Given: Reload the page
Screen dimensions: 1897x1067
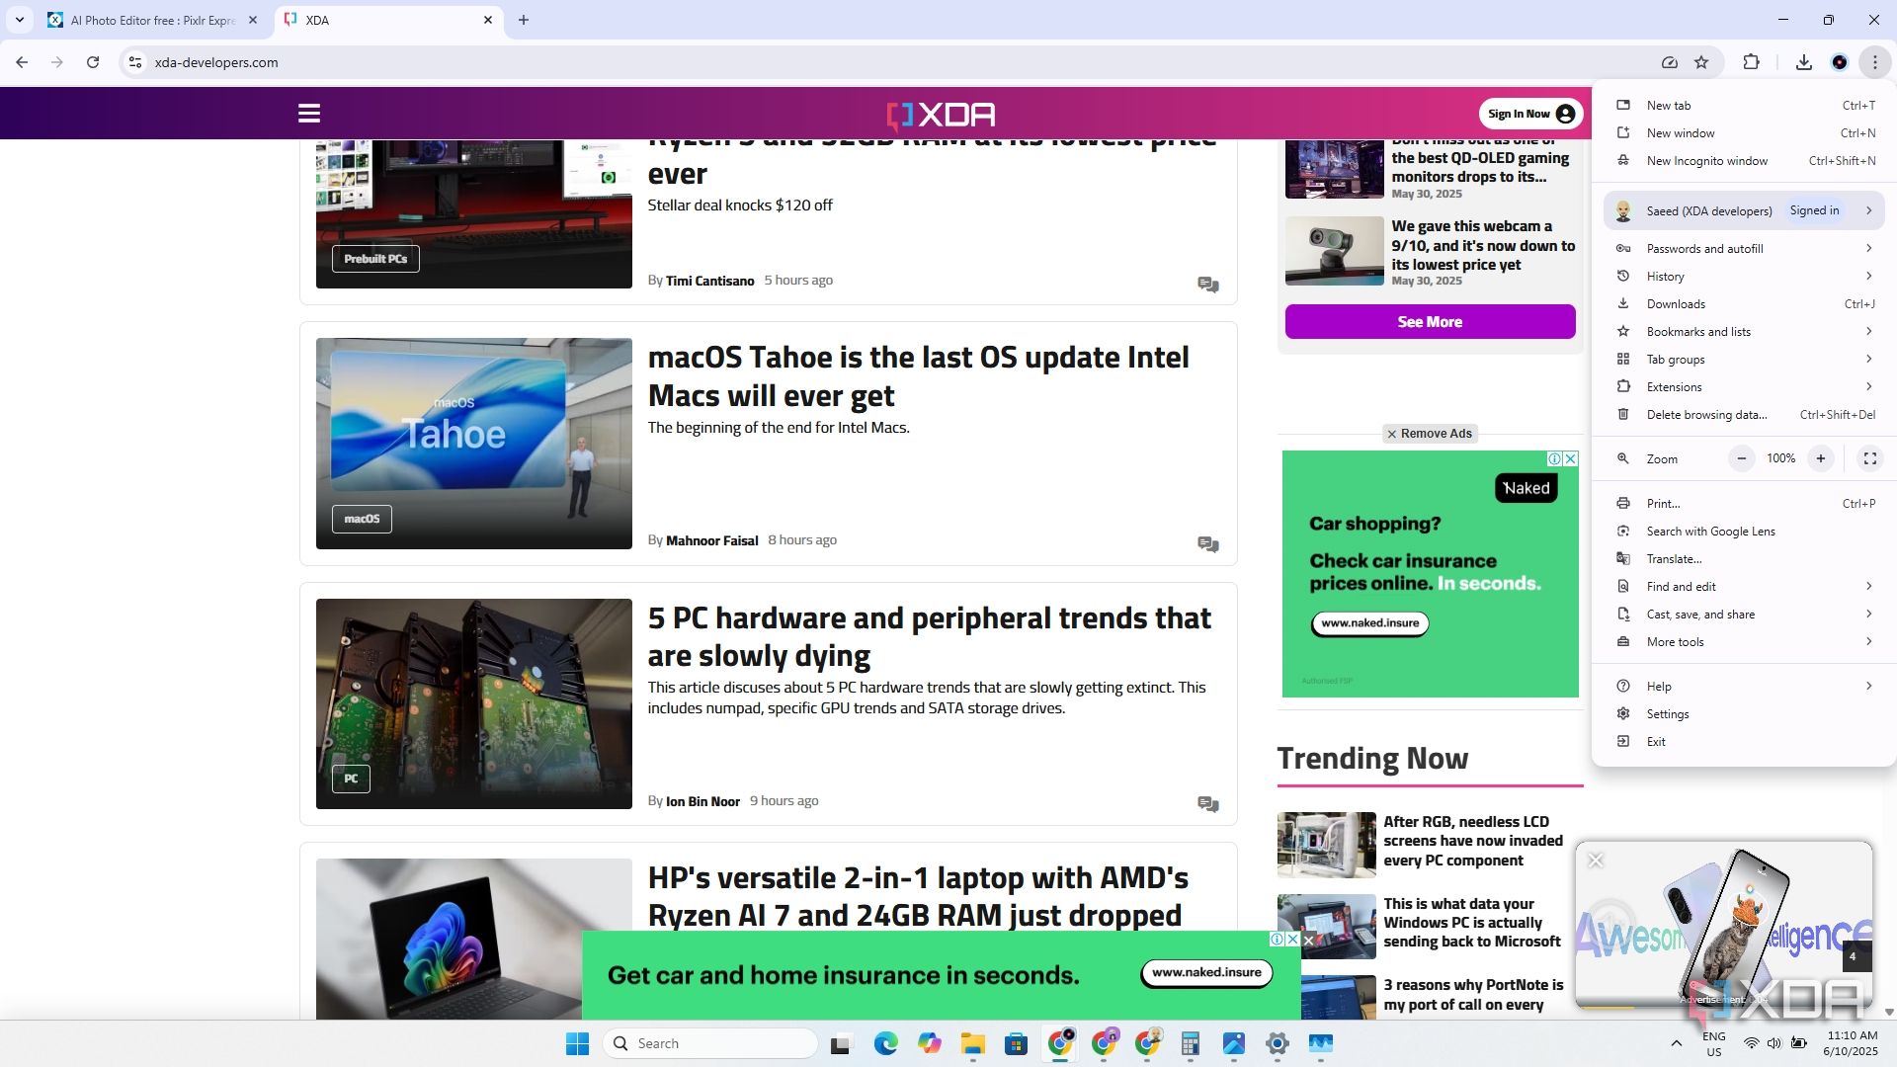Looking at the screenshot, I should (x=93, y=62).
